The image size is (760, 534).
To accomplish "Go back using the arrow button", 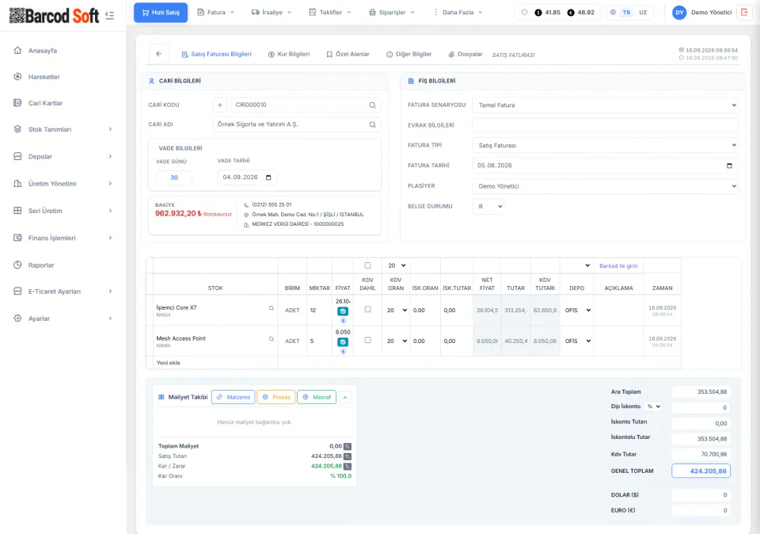I will [x=159, y=54].
